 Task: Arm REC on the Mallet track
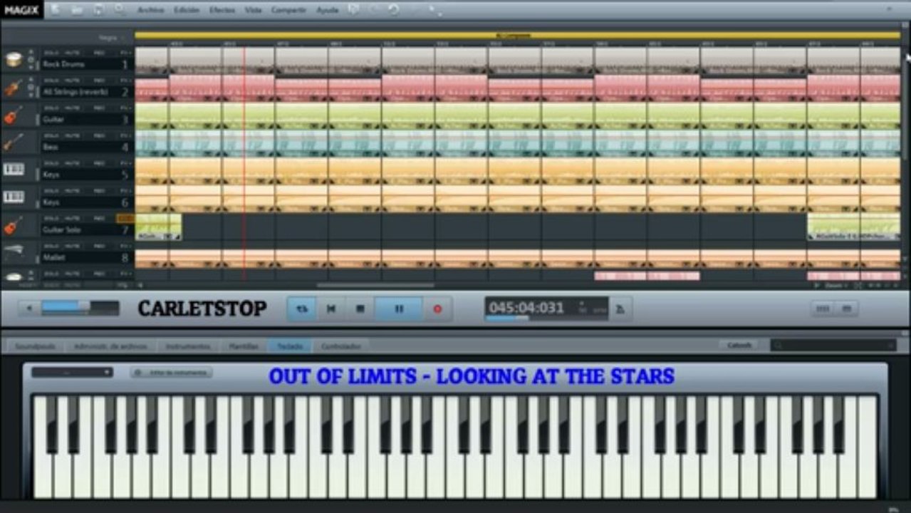click(x=99, y=246)
